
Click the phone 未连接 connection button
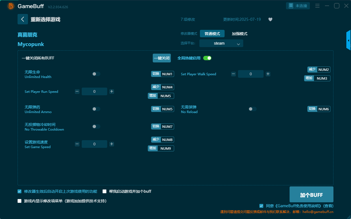(298, 6)
